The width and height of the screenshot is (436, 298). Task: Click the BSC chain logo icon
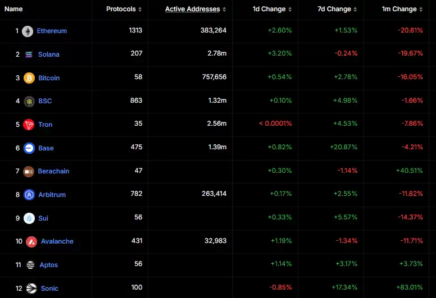(29, 102)
